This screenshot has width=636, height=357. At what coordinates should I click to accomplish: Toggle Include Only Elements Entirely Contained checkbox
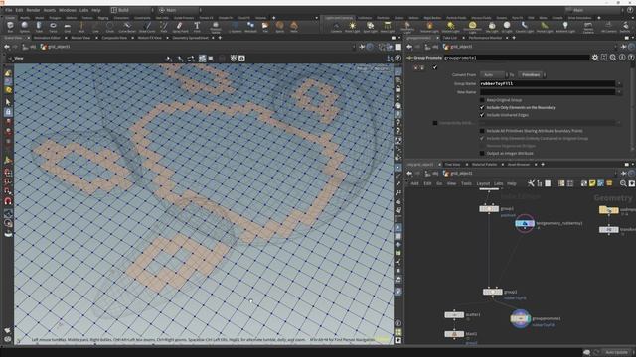(x=482, y=139)
